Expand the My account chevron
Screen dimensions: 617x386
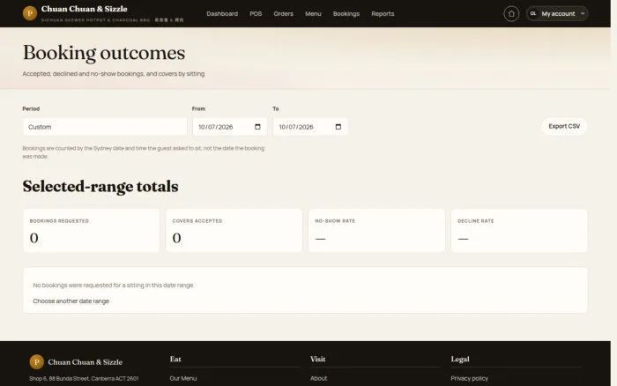(583, 14)
